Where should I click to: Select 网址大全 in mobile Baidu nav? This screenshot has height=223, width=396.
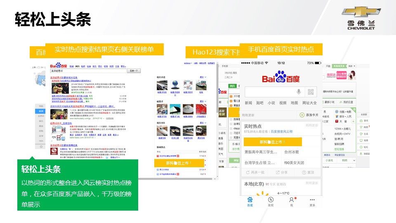309,103
